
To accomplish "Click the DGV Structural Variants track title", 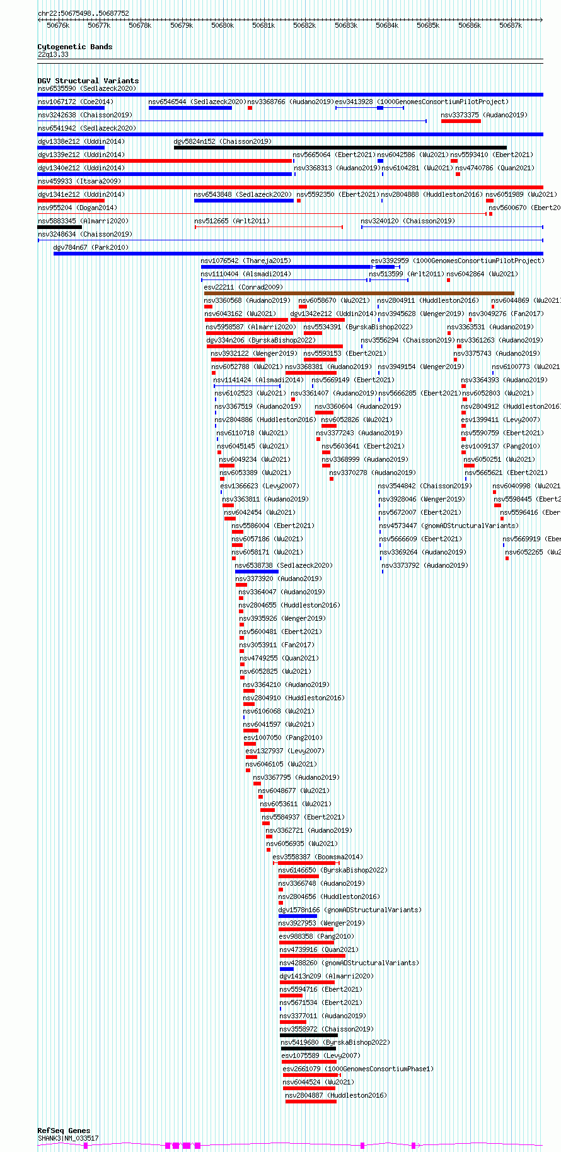I will 88,81.
